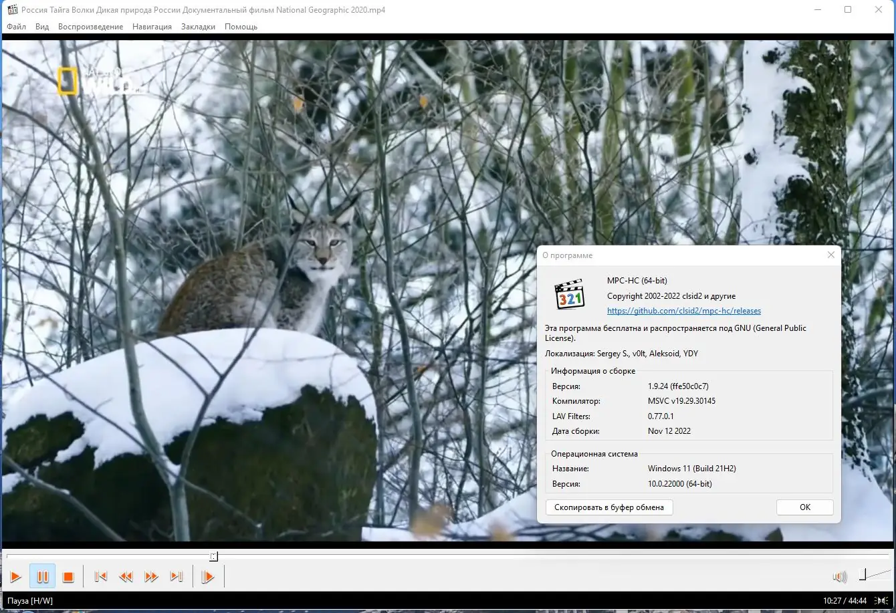Open the mpc-hc releases GitHub link
Screen dimensions: 896x613
[683, 310]
